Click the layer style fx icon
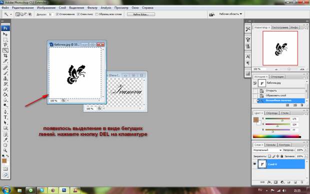 pos(269,182)
